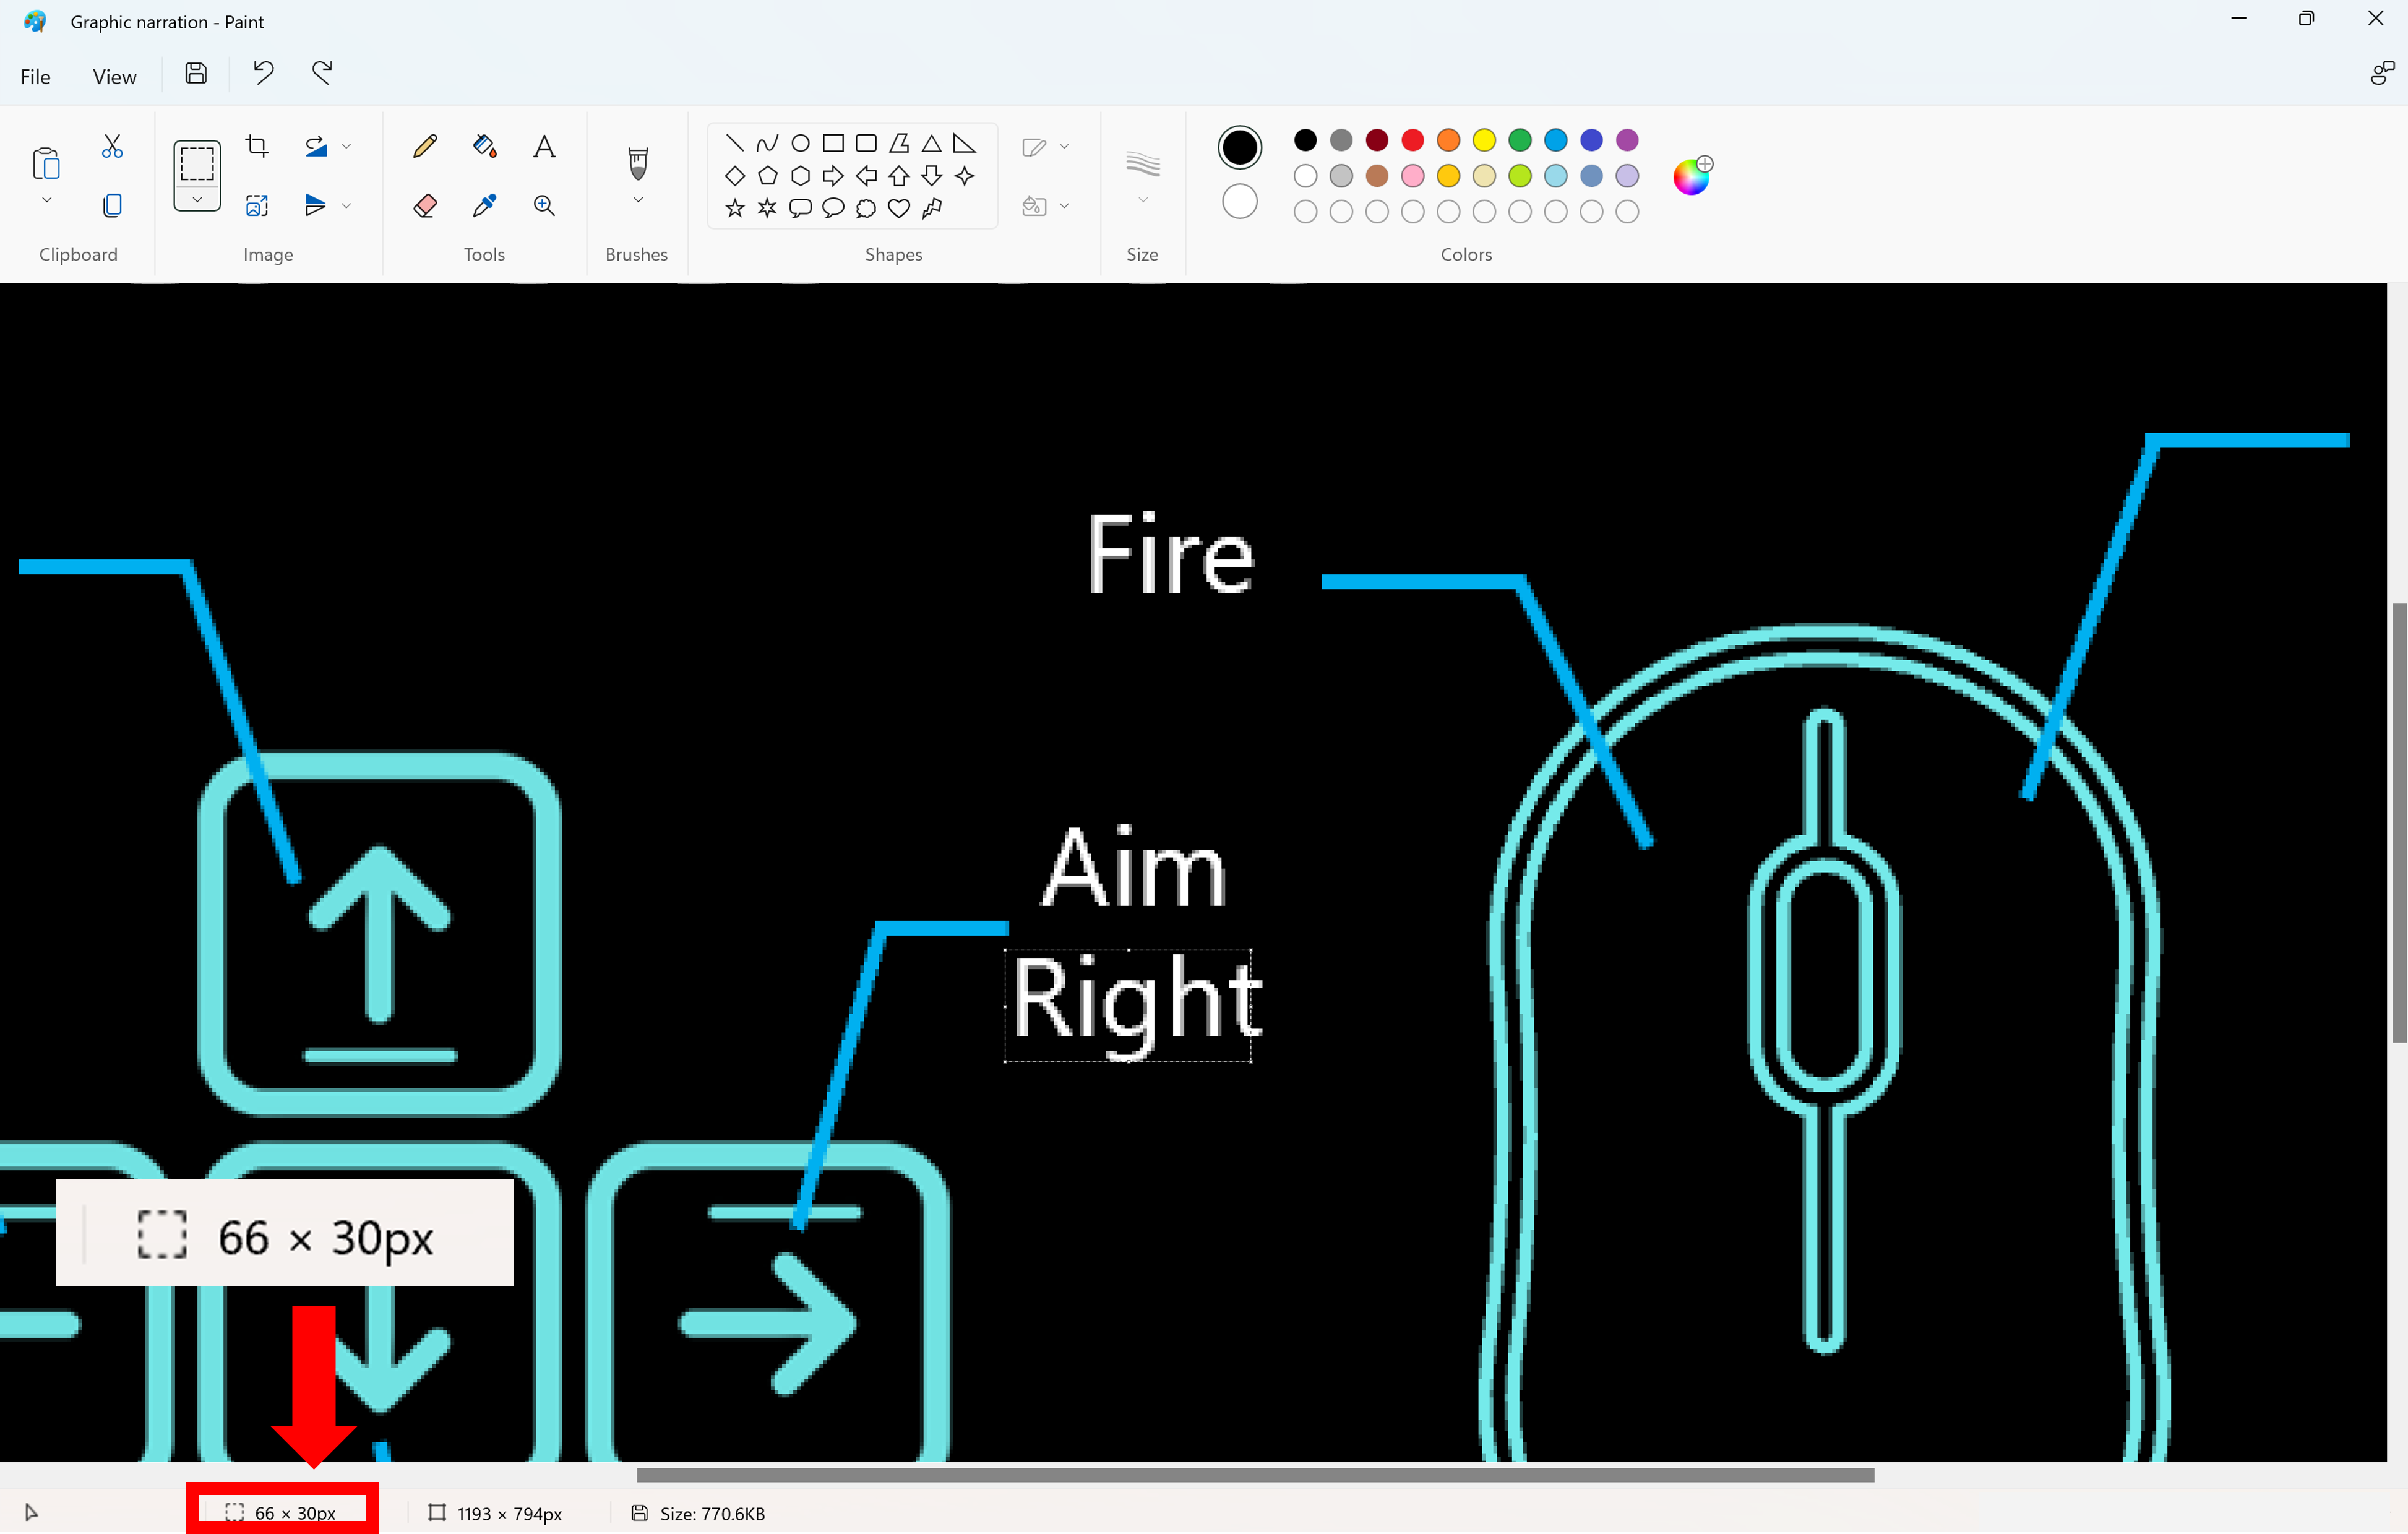Select the Color picker eyedropper
Image resolution: width=2408 pixels, height=1534 pixels.
pyautogui.click(x=485, y=205)
